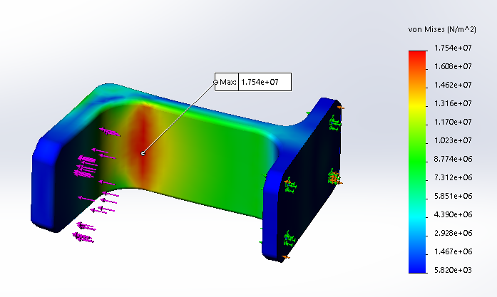497x297 pixels.
Task: Click the anchor circle on the Max callout
Action: point(216,83)
